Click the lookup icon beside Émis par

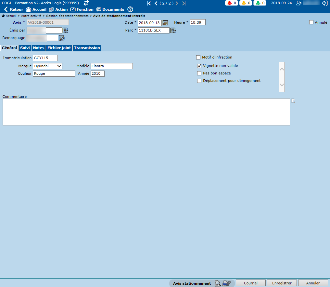point(65,31)
